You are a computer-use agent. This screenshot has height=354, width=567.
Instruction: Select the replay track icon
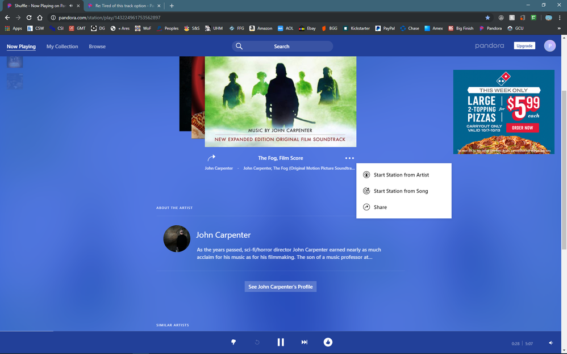(x=256, y=342)
